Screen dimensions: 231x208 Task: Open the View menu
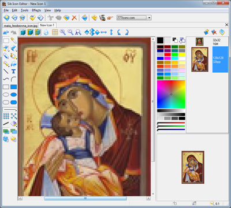pyautogui.click(x=47, y=10)
